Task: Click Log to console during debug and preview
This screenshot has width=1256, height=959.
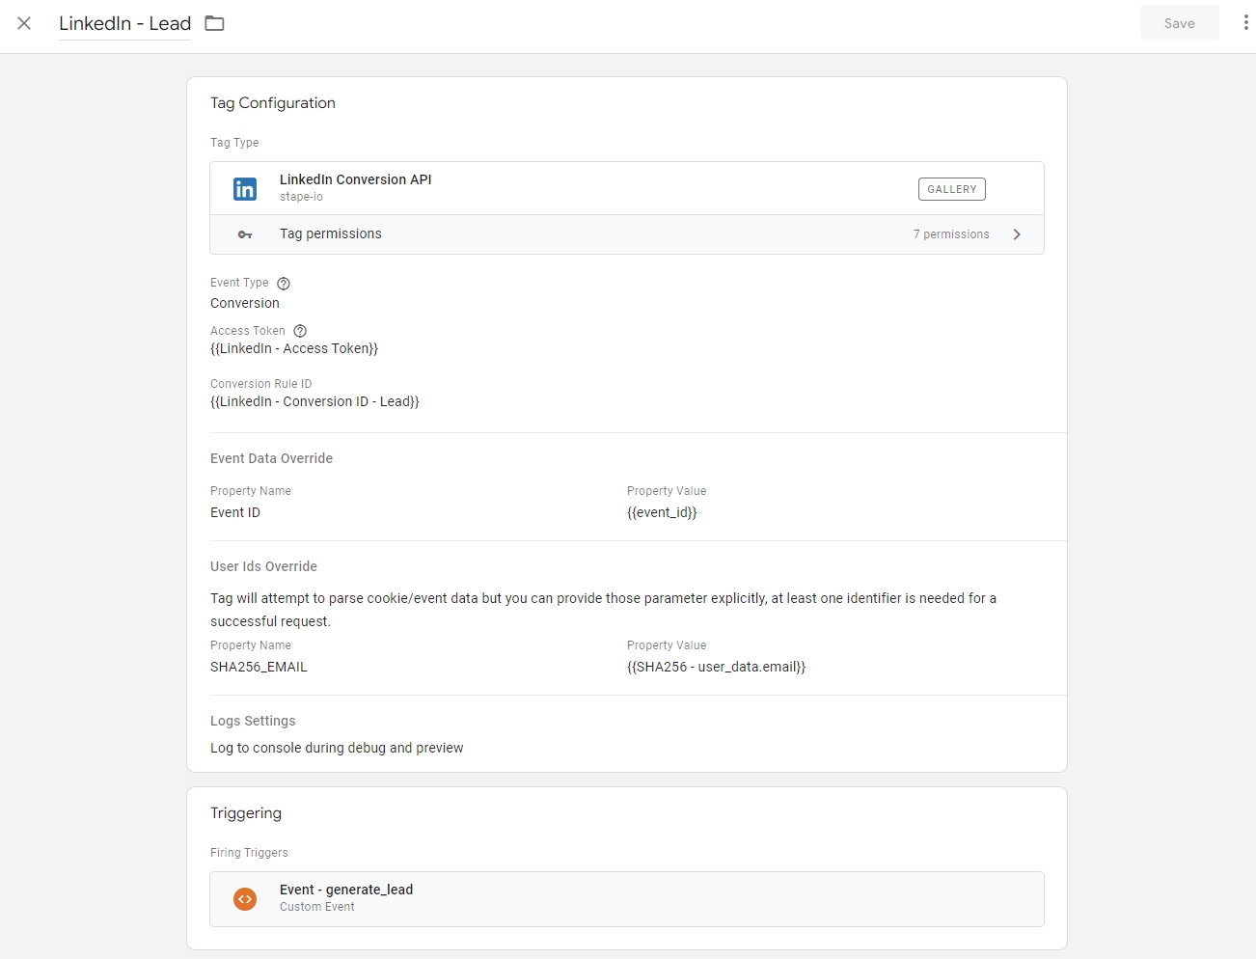Action: point(337,748)
